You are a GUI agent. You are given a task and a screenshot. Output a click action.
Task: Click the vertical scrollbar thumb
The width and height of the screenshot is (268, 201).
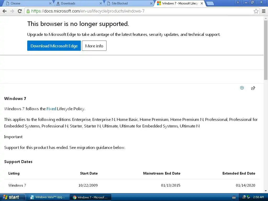tap(266, 50)
